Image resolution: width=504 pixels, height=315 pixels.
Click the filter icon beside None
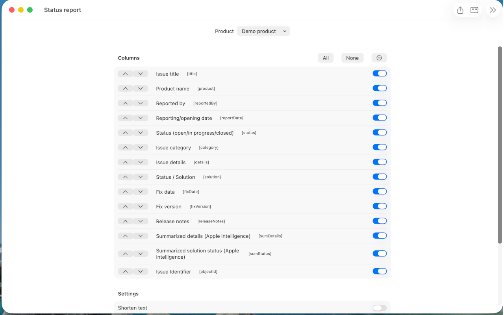[379, 58]
